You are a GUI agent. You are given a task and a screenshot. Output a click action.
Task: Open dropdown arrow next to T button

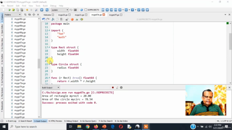point(136,10)
